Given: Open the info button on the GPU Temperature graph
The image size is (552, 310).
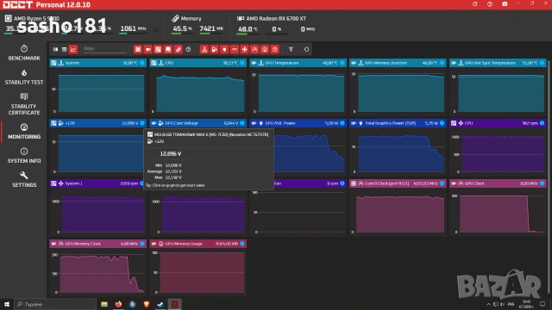Looking at the screenshot, I should tap(342, 63).
